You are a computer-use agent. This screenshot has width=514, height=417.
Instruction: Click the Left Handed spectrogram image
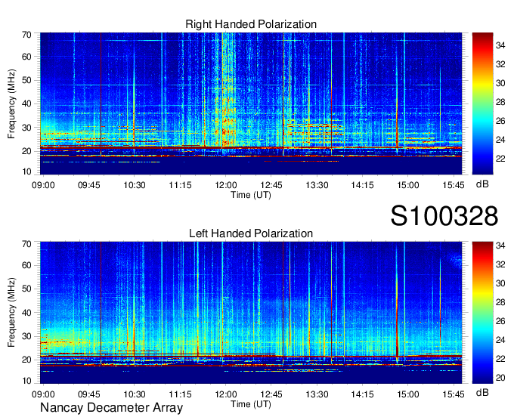pos(251,313)
